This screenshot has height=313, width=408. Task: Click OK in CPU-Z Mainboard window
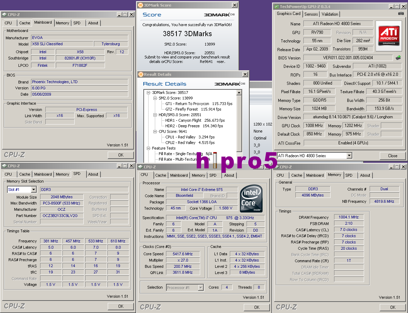121,155
